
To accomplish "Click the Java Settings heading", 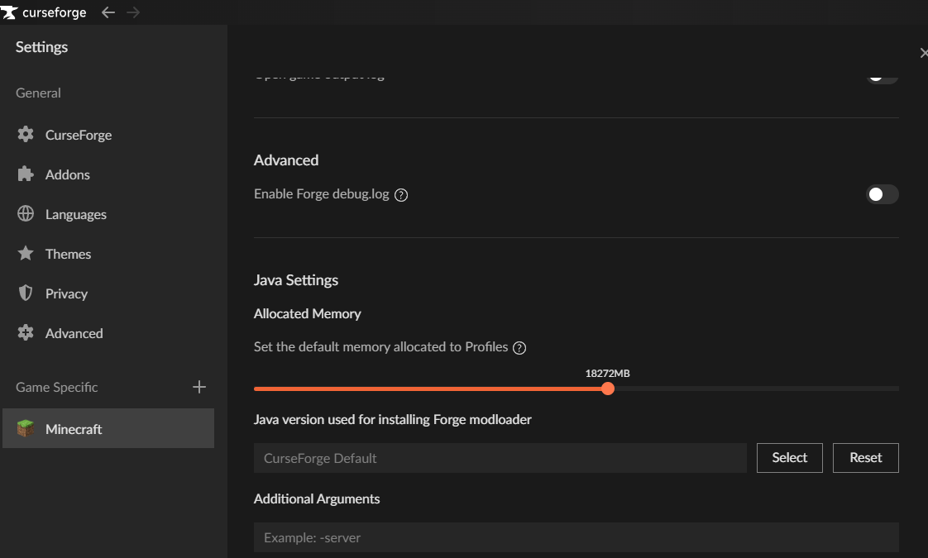I will (x=296, y=280).
